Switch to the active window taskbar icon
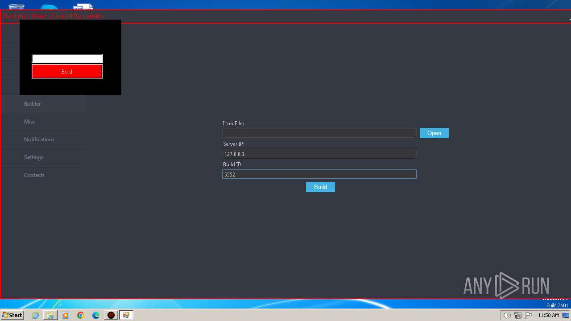 coord(126,315)
